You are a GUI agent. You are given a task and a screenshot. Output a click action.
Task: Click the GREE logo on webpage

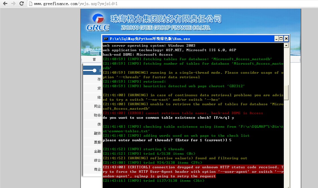(98, 22)
